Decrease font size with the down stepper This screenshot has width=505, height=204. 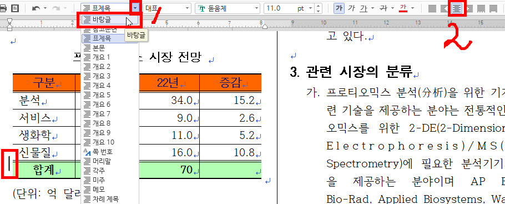coord(318,11)
